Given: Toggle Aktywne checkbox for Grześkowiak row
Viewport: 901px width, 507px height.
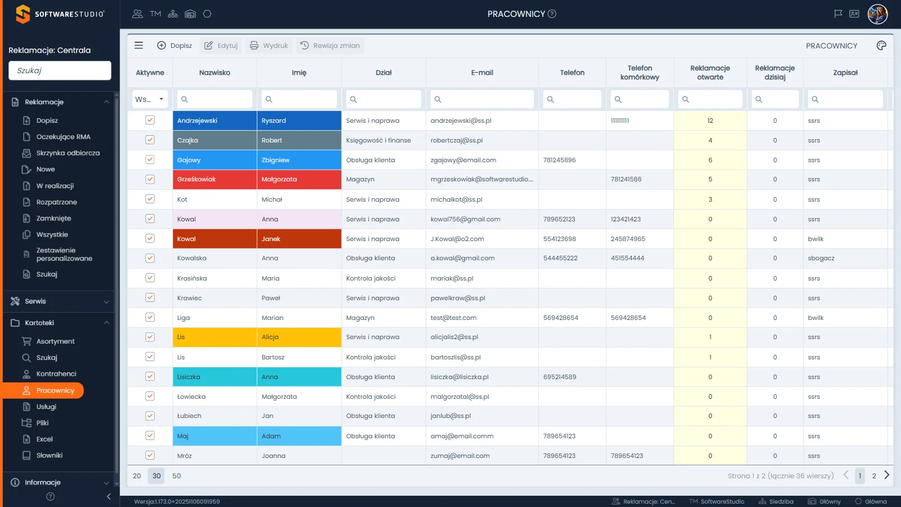Looking at the screenshot, I should [x=150, y=179].
